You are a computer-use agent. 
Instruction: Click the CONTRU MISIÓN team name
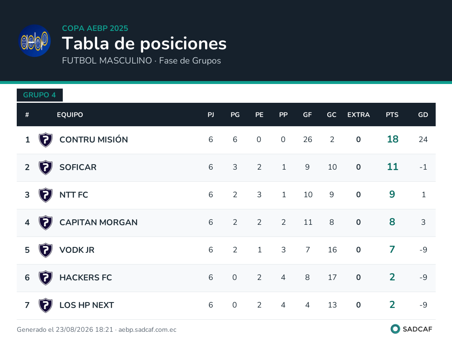tap(94, 140)
